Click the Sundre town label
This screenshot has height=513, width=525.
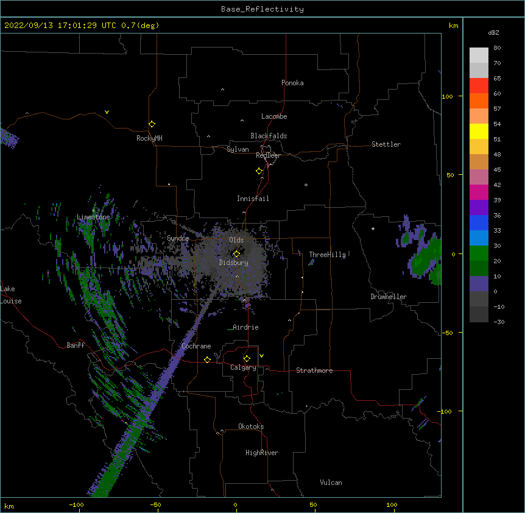tap(178, 238)
